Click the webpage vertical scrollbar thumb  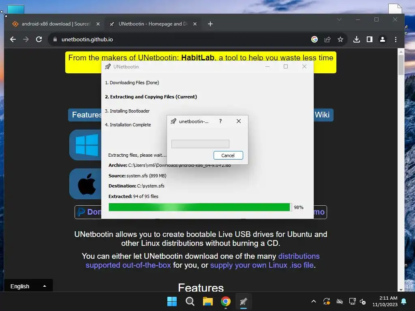click(401, 65)
